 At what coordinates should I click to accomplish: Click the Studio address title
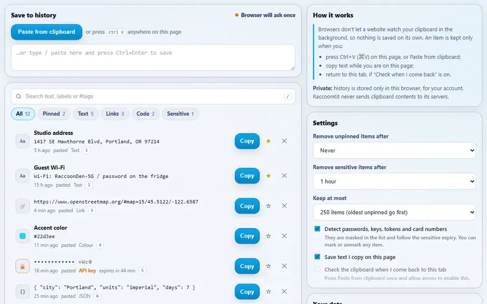point(53,133)
